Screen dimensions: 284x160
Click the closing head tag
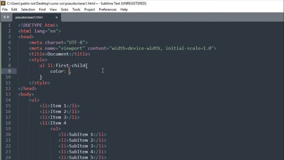28,88
